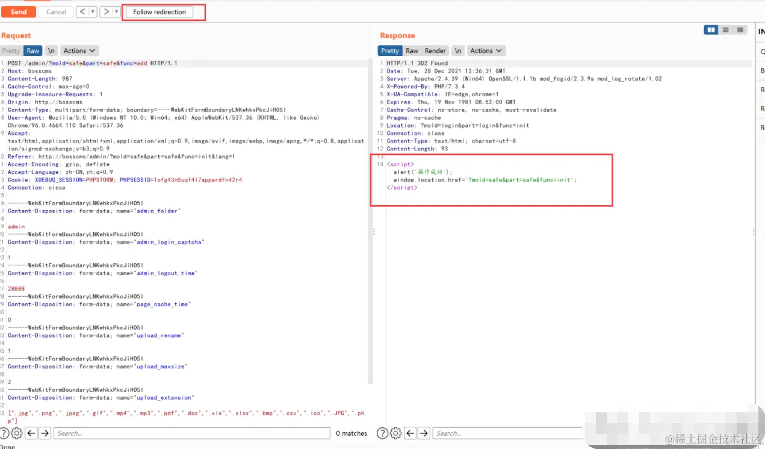This screenshot has width=765, height=449.
Task: Click the name="page_cache_time" form-data line
Action: pos(99,305)
